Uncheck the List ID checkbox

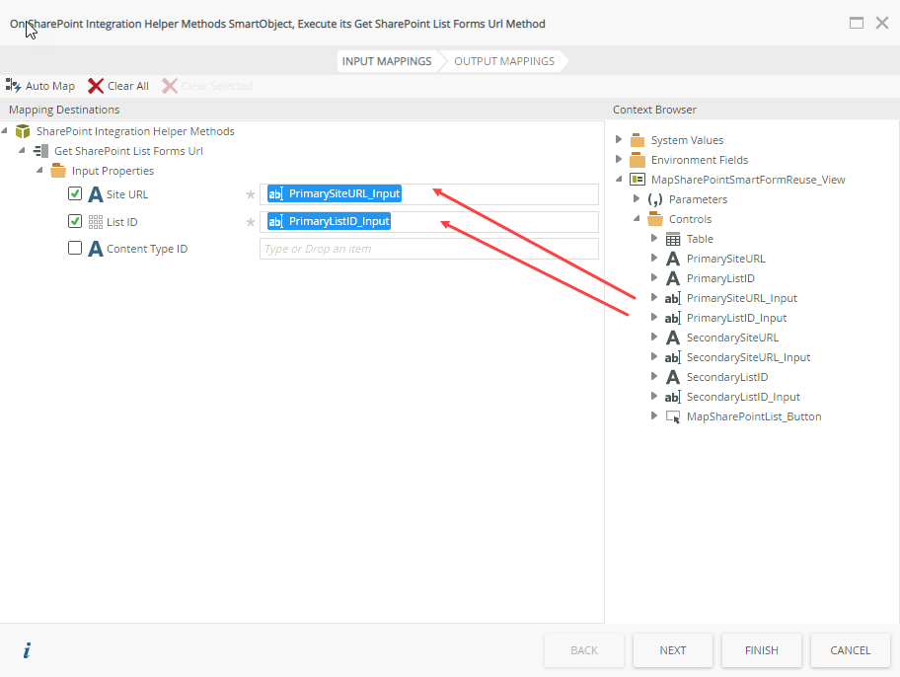pos(75,221)
